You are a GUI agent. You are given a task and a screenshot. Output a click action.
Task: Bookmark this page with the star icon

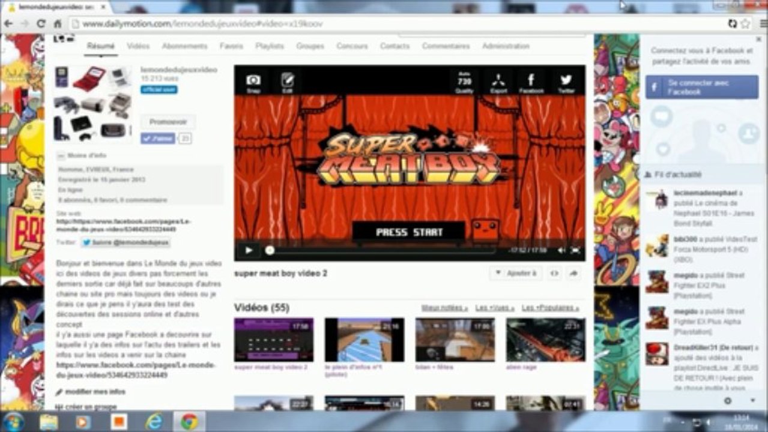tap(746, 23)
